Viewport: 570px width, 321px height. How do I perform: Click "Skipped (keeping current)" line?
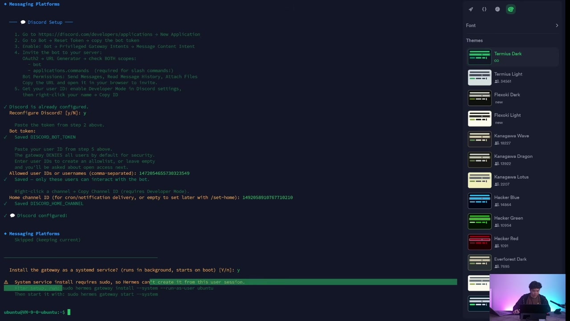point(48,240)
